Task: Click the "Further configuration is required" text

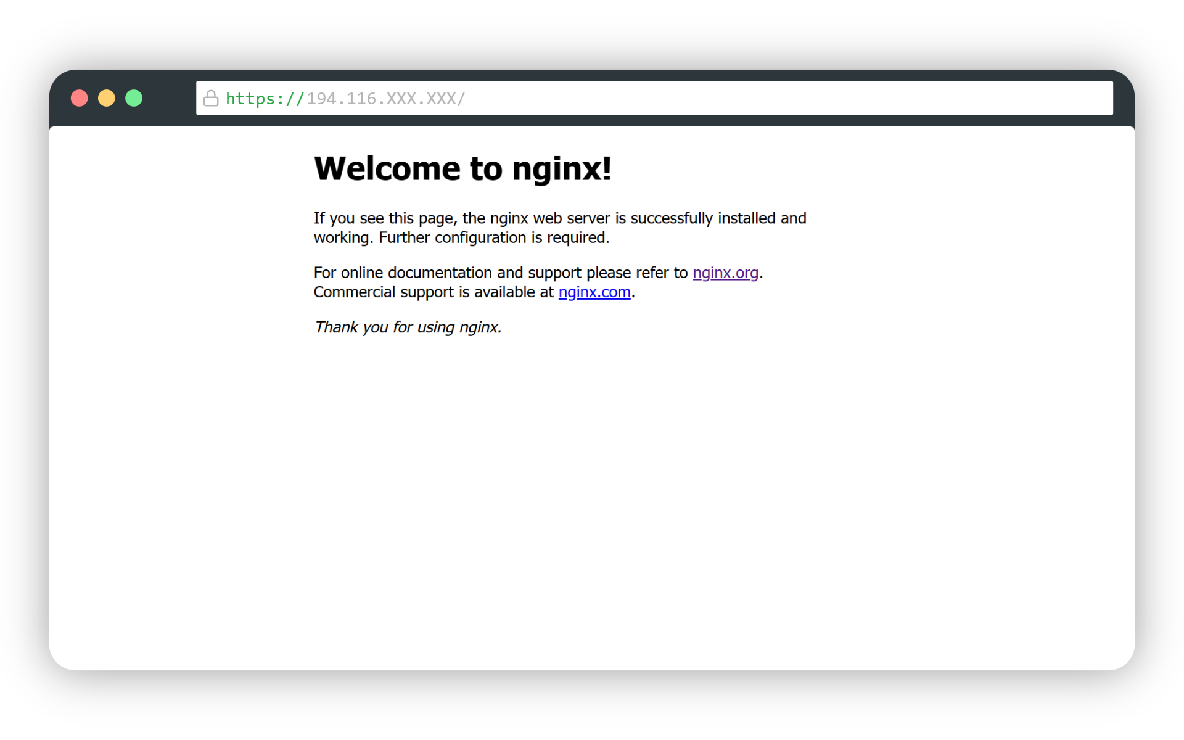Action: [x=493, y=238]
